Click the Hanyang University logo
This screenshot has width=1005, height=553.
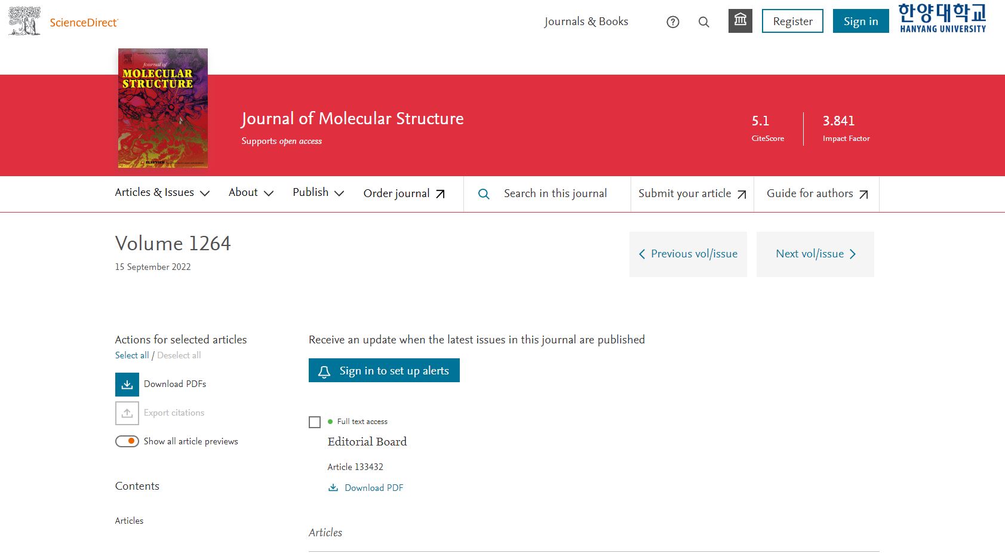(x=942, y=18)
